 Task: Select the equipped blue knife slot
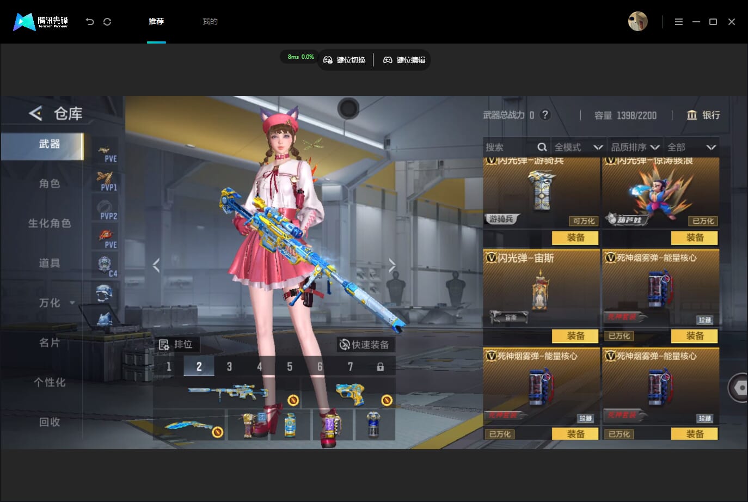[x=189, y=425]
